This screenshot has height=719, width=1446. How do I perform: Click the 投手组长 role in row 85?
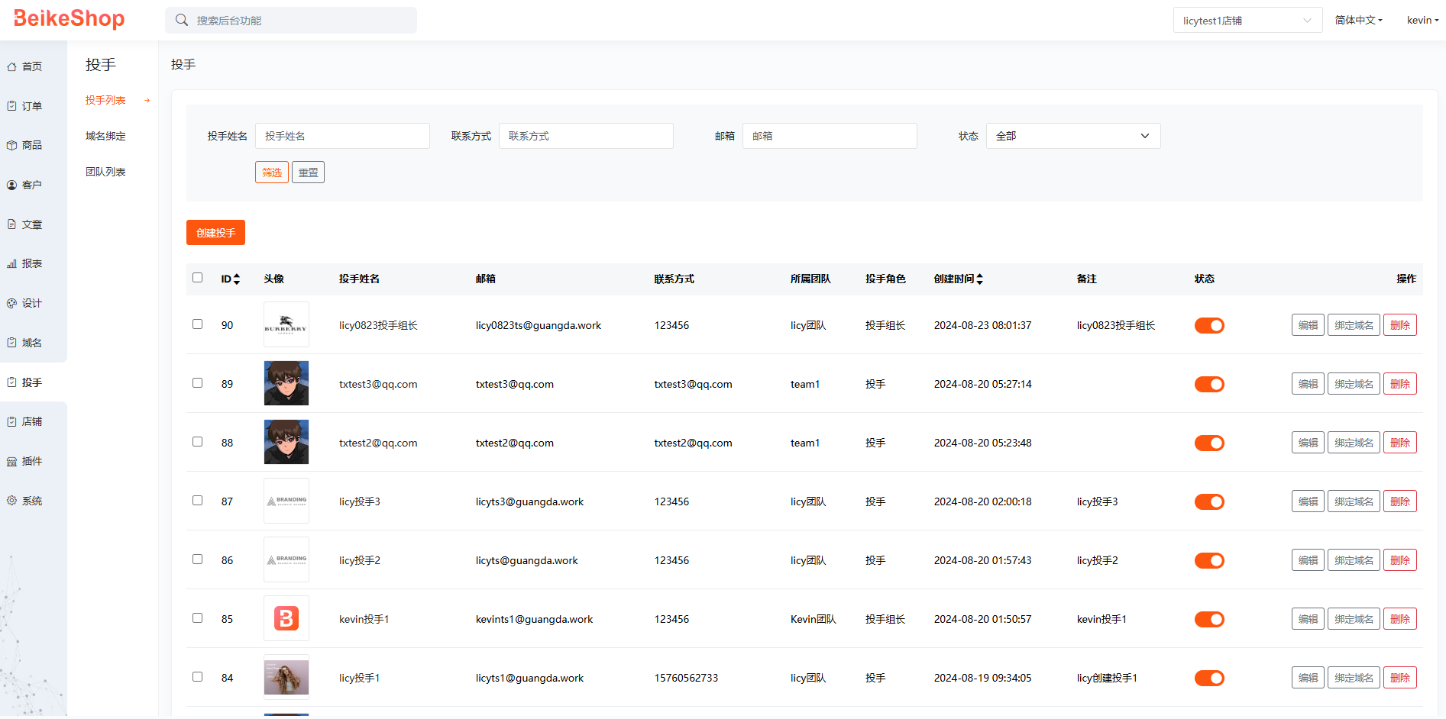pos(885,620)
